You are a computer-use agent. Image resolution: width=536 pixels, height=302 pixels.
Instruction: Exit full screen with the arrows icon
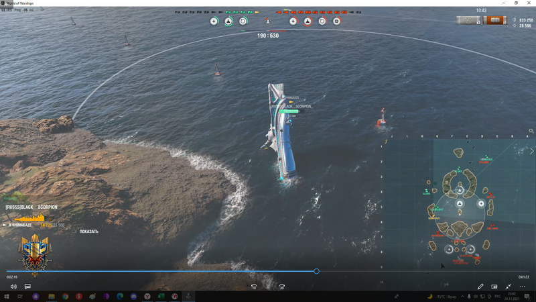pyautogui.click(x=509, y=287)
